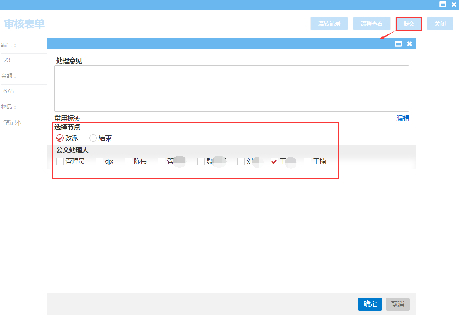Screen dimensions: 459x316
Task: Tick the djx checkbox
Action: point(99,161)
